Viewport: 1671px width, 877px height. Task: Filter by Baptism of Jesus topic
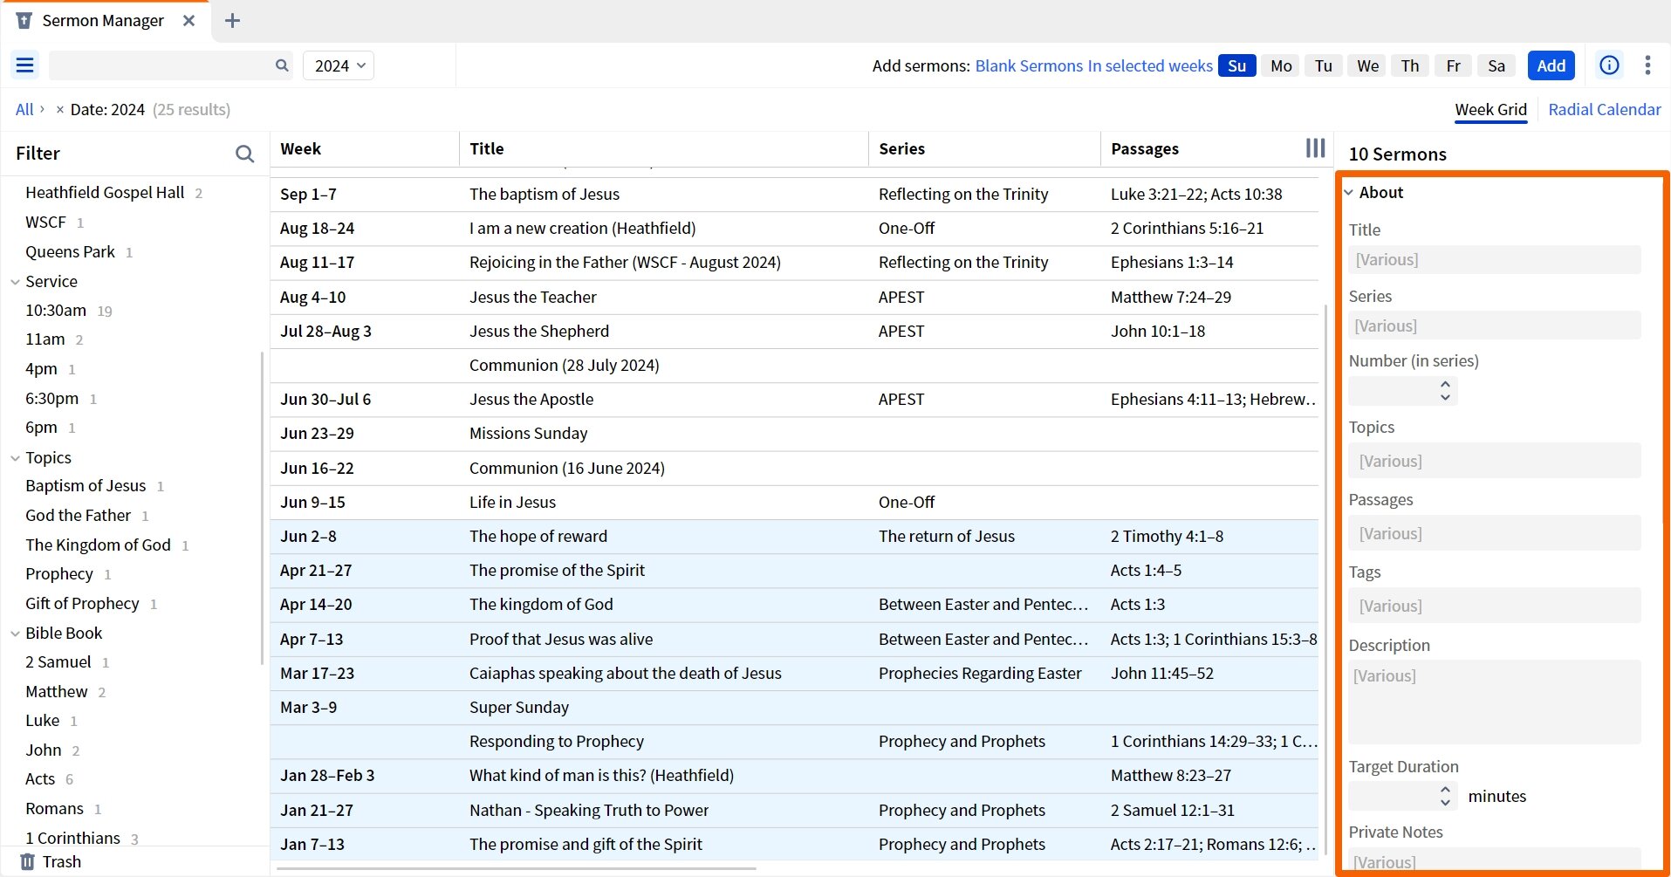86,486
